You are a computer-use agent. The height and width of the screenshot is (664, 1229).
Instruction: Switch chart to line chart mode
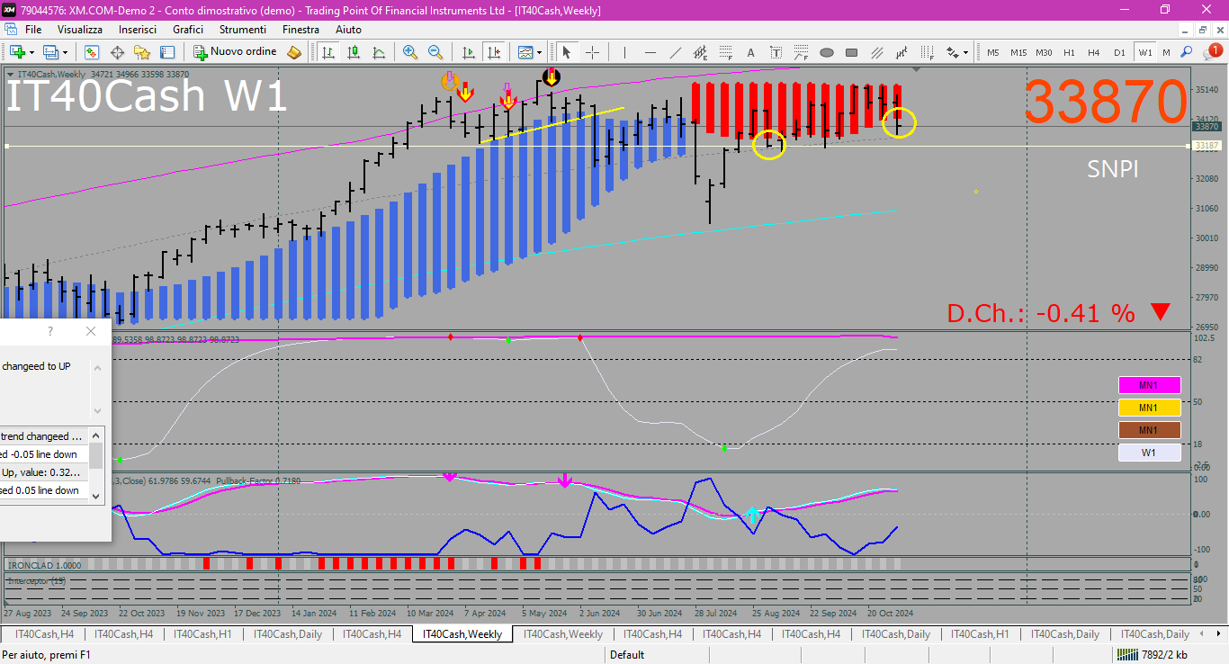(x=379, y=52)
